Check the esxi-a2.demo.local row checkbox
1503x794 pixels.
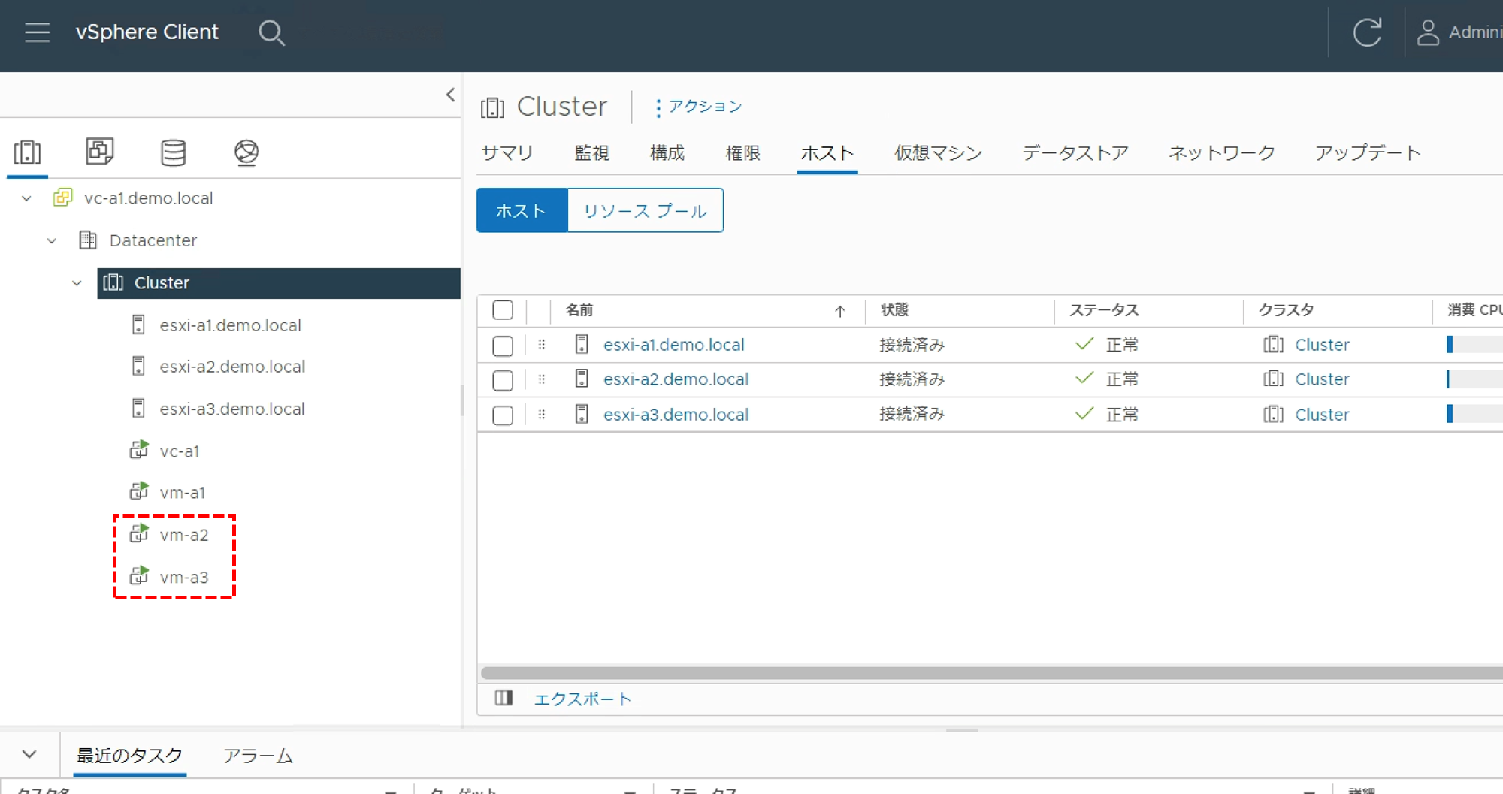tap(503, 380)
